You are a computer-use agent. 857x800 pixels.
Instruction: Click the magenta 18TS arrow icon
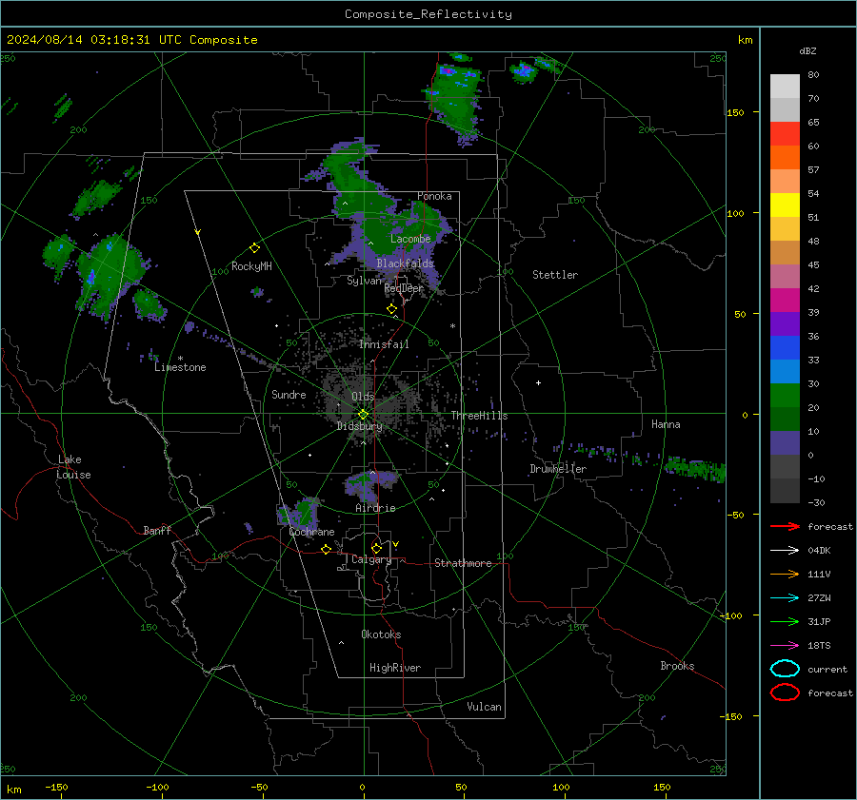tap(785, 646)
